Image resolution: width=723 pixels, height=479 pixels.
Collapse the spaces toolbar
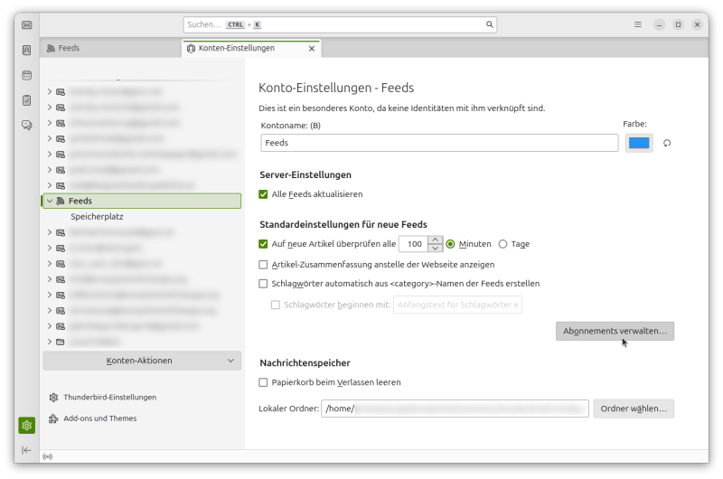pos(27,450)
